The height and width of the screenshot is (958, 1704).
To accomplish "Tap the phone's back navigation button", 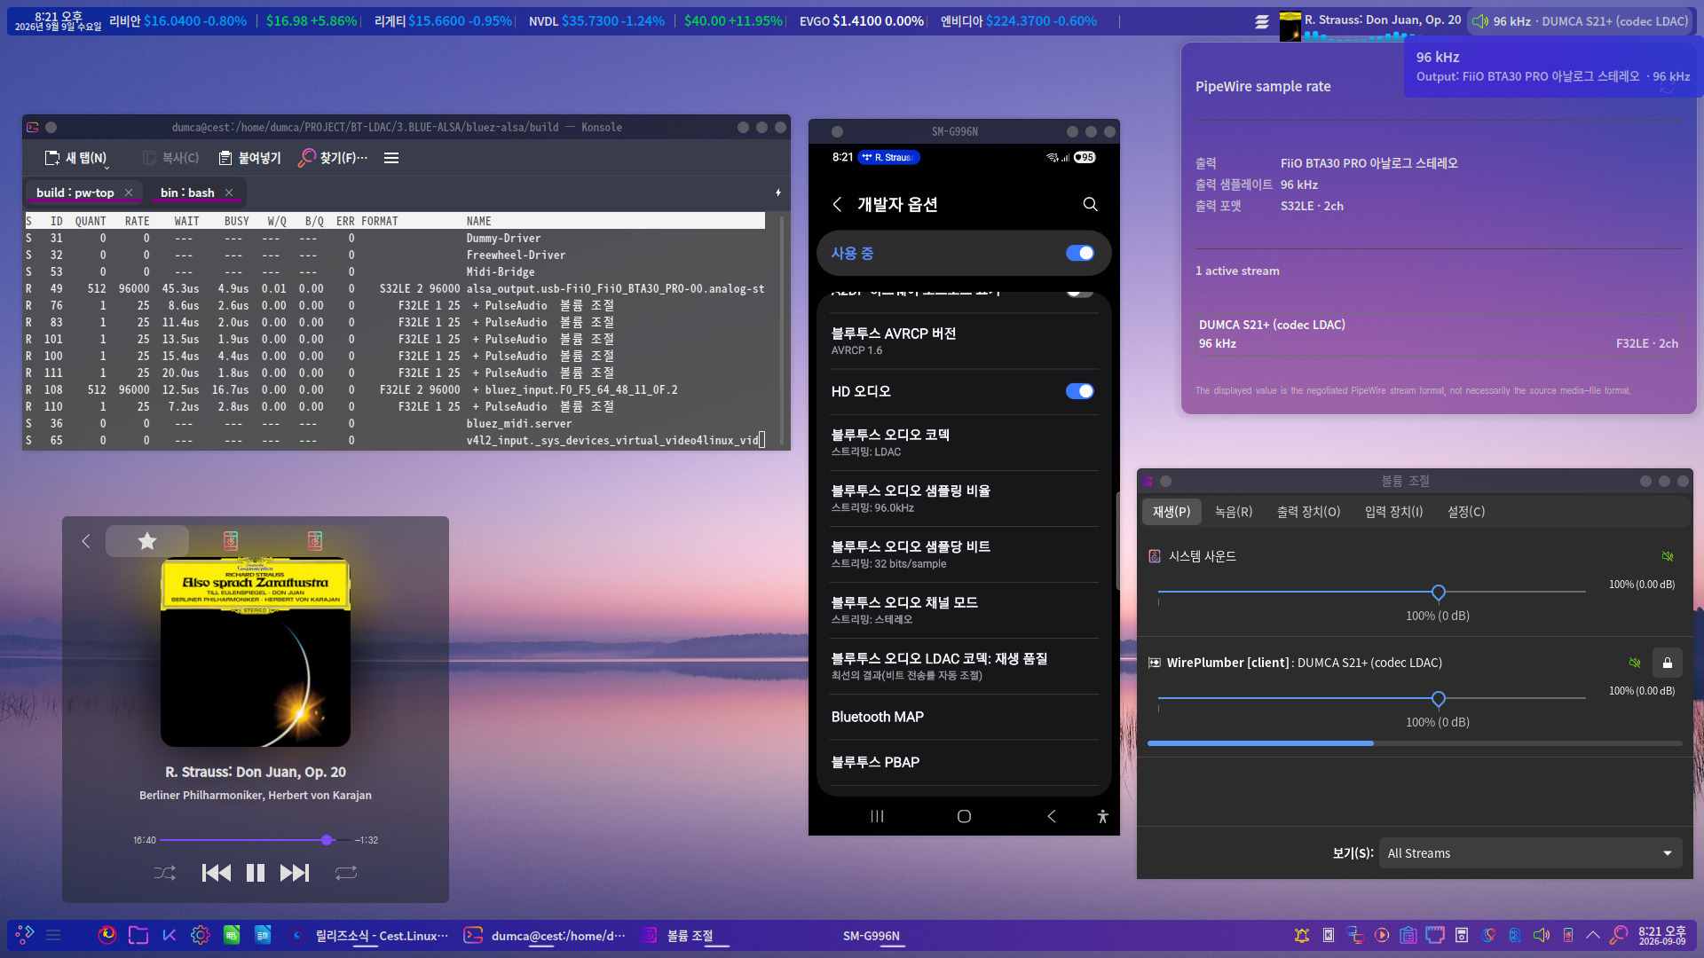I will [1051, 816].
